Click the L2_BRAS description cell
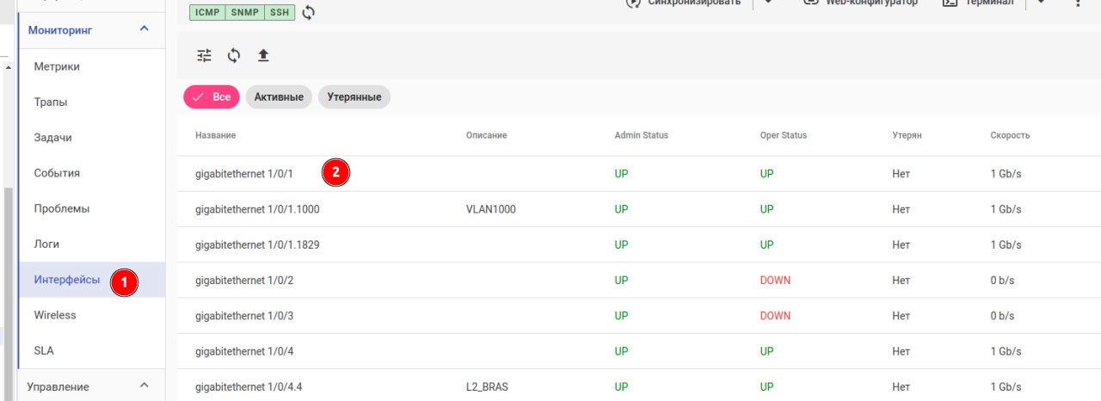 tap(487, 387)
